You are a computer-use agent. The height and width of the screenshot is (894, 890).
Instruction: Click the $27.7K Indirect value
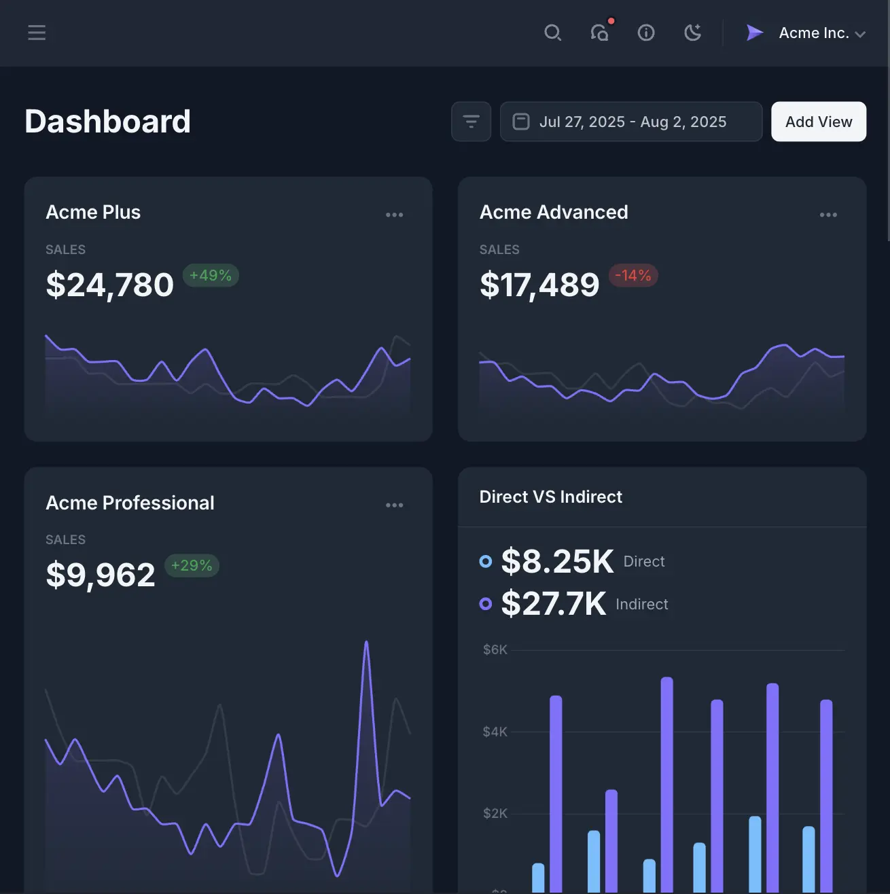coord(554,603)
